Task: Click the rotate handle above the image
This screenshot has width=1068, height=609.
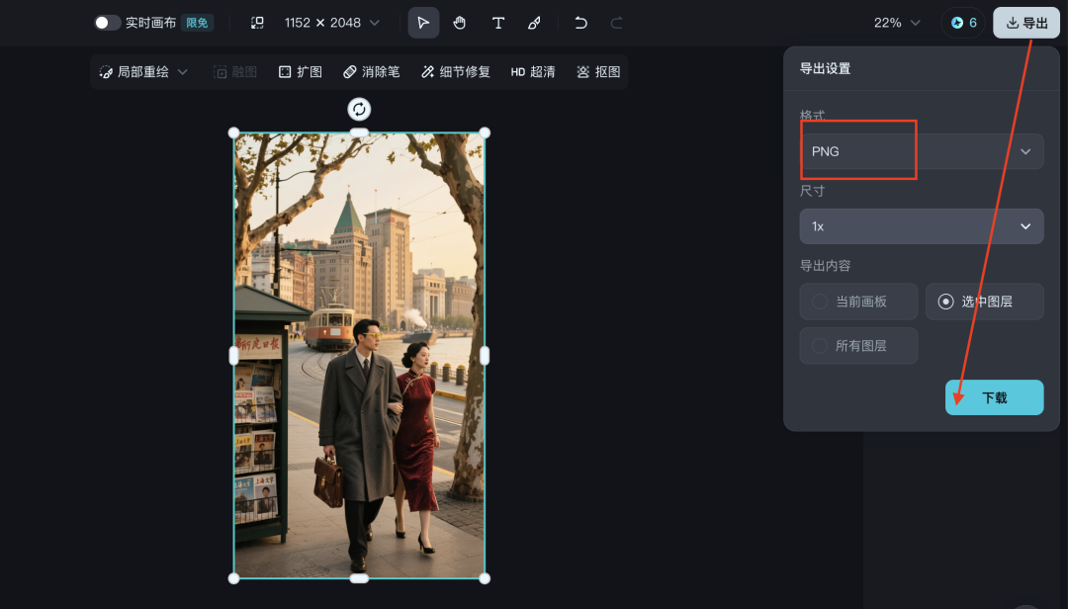Action: pos(359,109)
